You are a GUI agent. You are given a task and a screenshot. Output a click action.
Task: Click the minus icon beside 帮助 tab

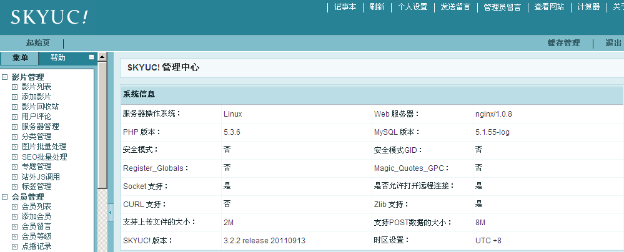pos(91,57)
